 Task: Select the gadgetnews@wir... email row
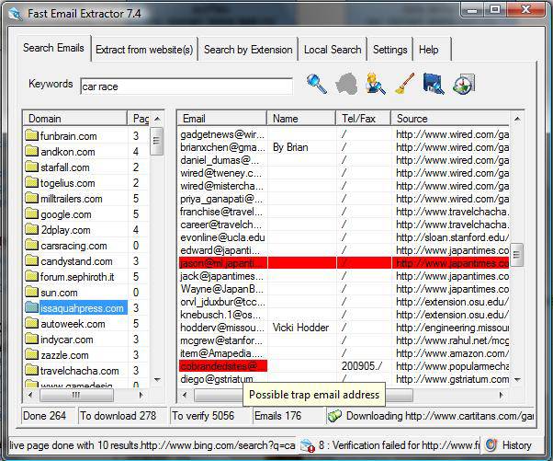pos(344,134)
